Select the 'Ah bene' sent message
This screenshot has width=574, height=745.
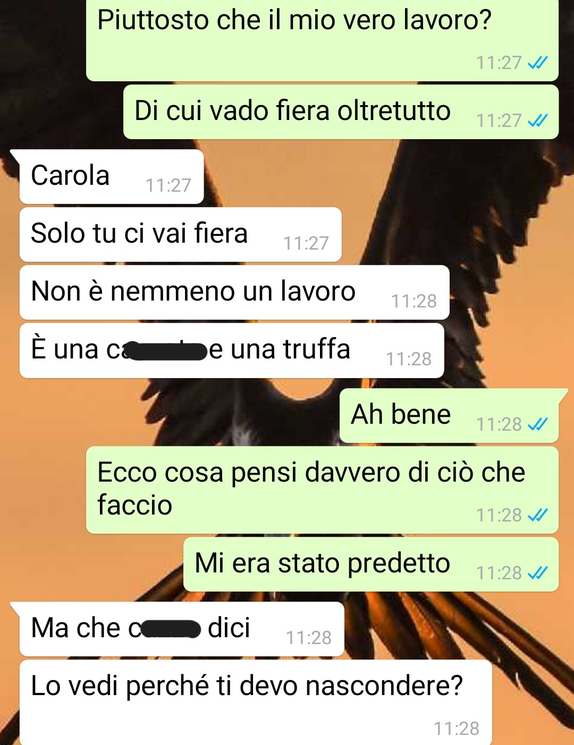(x=449, y=416)
